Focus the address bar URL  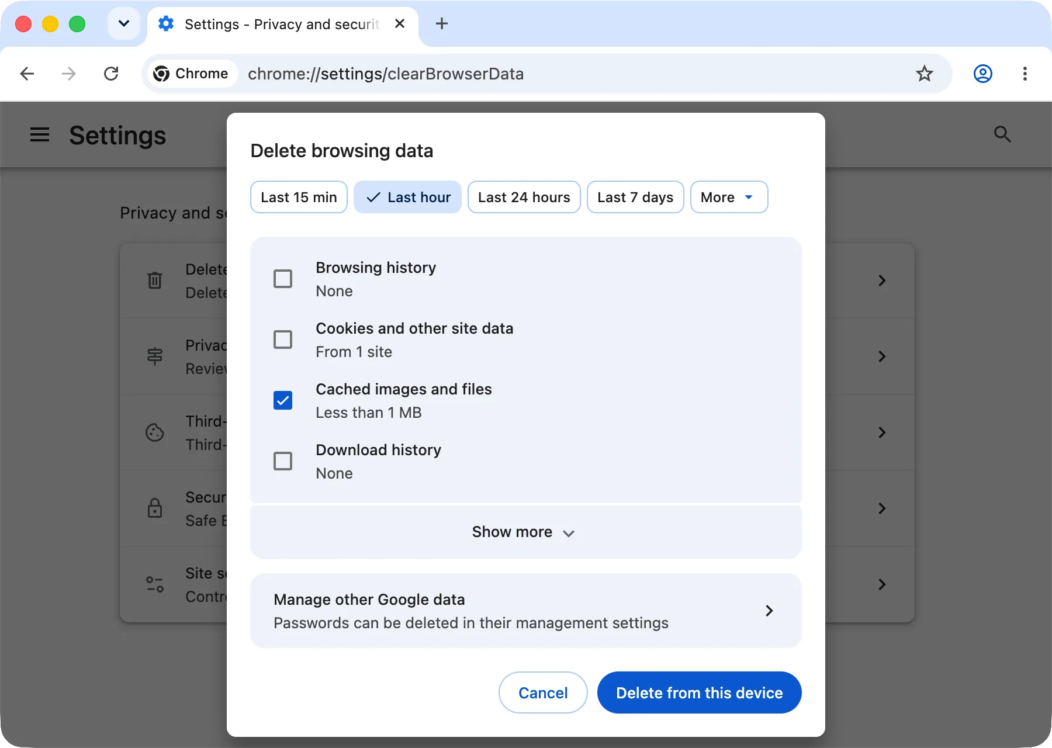(386, 74)
